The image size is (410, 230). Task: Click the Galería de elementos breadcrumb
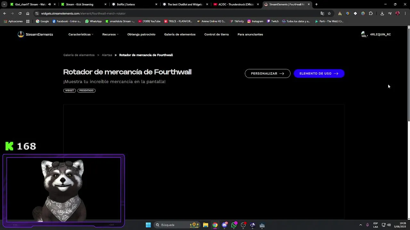point(79,55)
